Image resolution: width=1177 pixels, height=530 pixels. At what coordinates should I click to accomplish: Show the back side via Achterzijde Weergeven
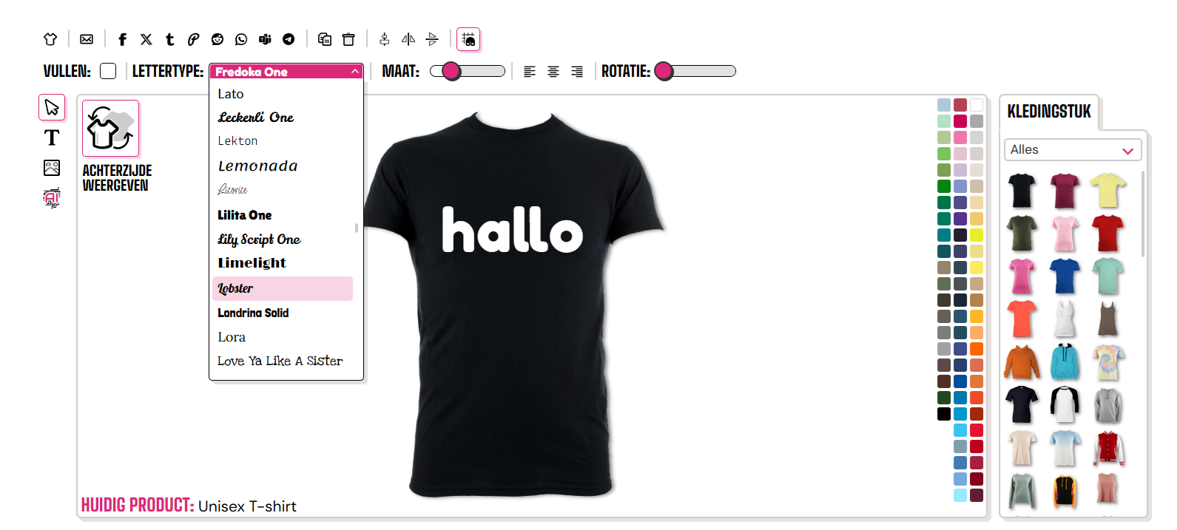coord(111,129)
